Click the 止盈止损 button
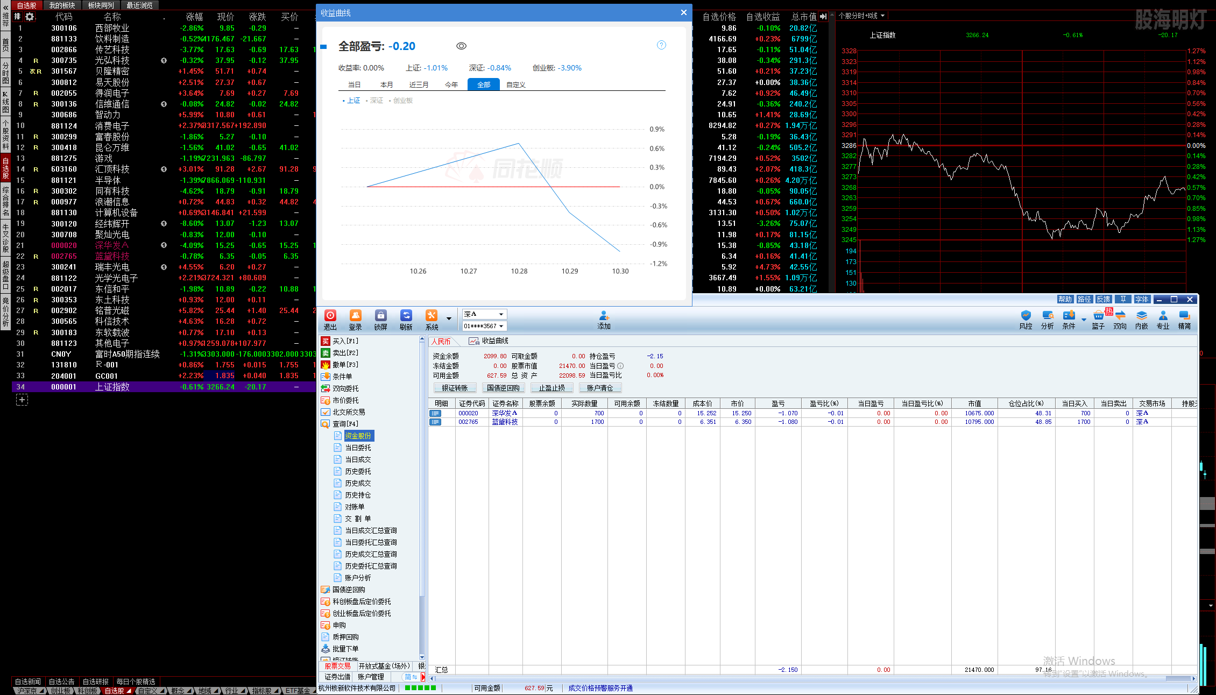 click(552, 388)
